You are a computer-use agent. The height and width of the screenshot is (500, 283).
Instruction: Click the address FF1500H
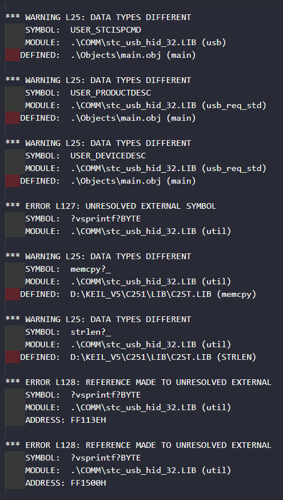(x=88, y=483)
